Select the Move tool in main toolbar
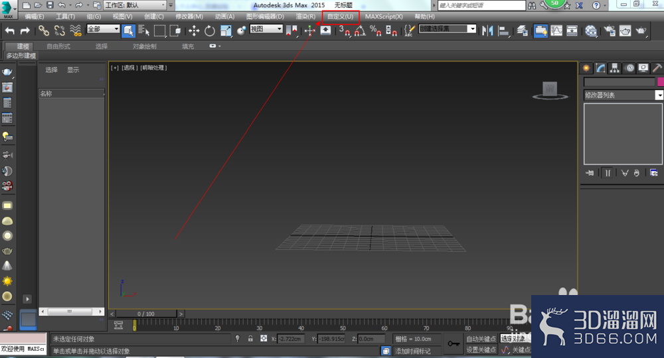 [x=194, y=30]
